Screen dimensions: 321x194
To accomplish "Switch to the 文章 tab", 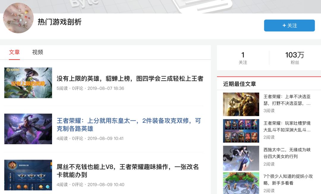I will [x=14, y=52].
